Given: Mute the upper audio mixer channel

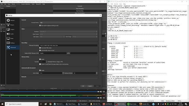Looking at the screenshot, I should [101, 92].
